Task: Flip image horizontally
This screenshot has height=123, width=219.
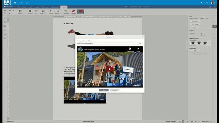Action: point(201,35)
